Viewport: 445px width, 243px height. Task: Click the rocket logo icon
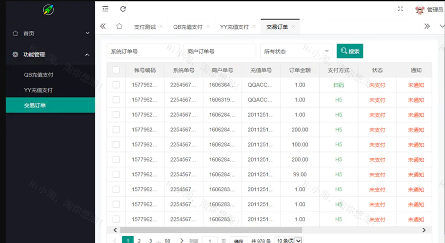(48, 9)
